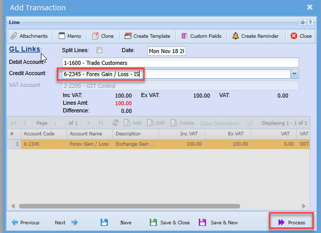This screenshot has height=233, width=321.
Task: Open the Attachments paperclip tool
Action: click(x=29, y=36)
